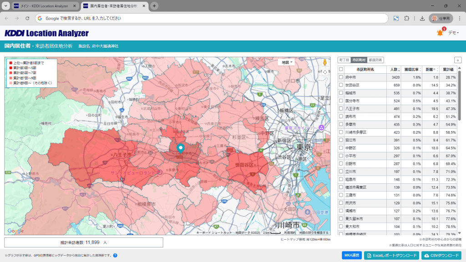Screen dimensions: 466x262
Task: Tick the checkbox for 世田谷区
Action: (x=341, y=85)
